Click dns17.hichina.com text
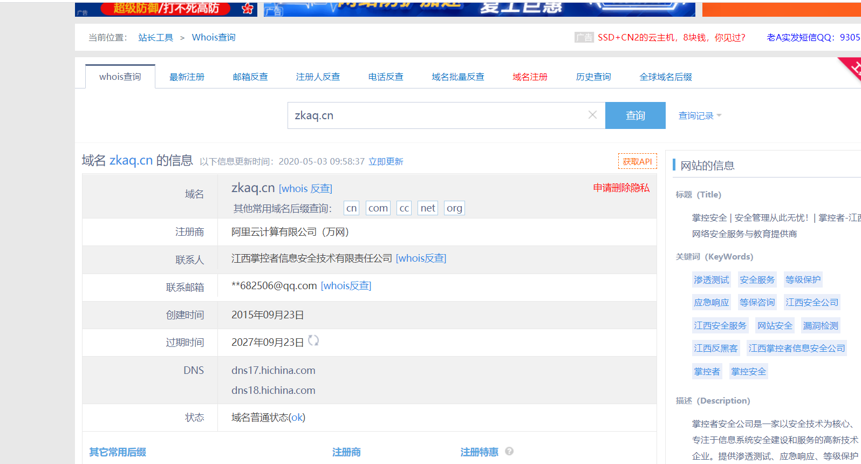The height and width of the screenshot is (464, 861). tap(274, 371)
